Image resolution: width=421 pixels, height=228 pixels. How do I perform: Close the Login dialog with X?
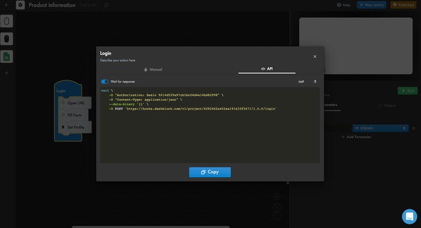coord(315,56)
